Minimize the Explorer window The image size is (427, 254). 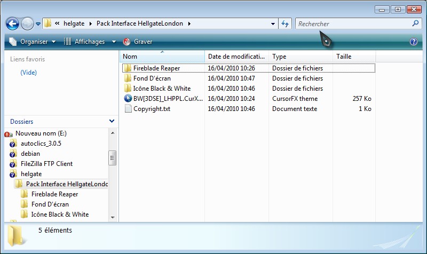click(382, 10)
